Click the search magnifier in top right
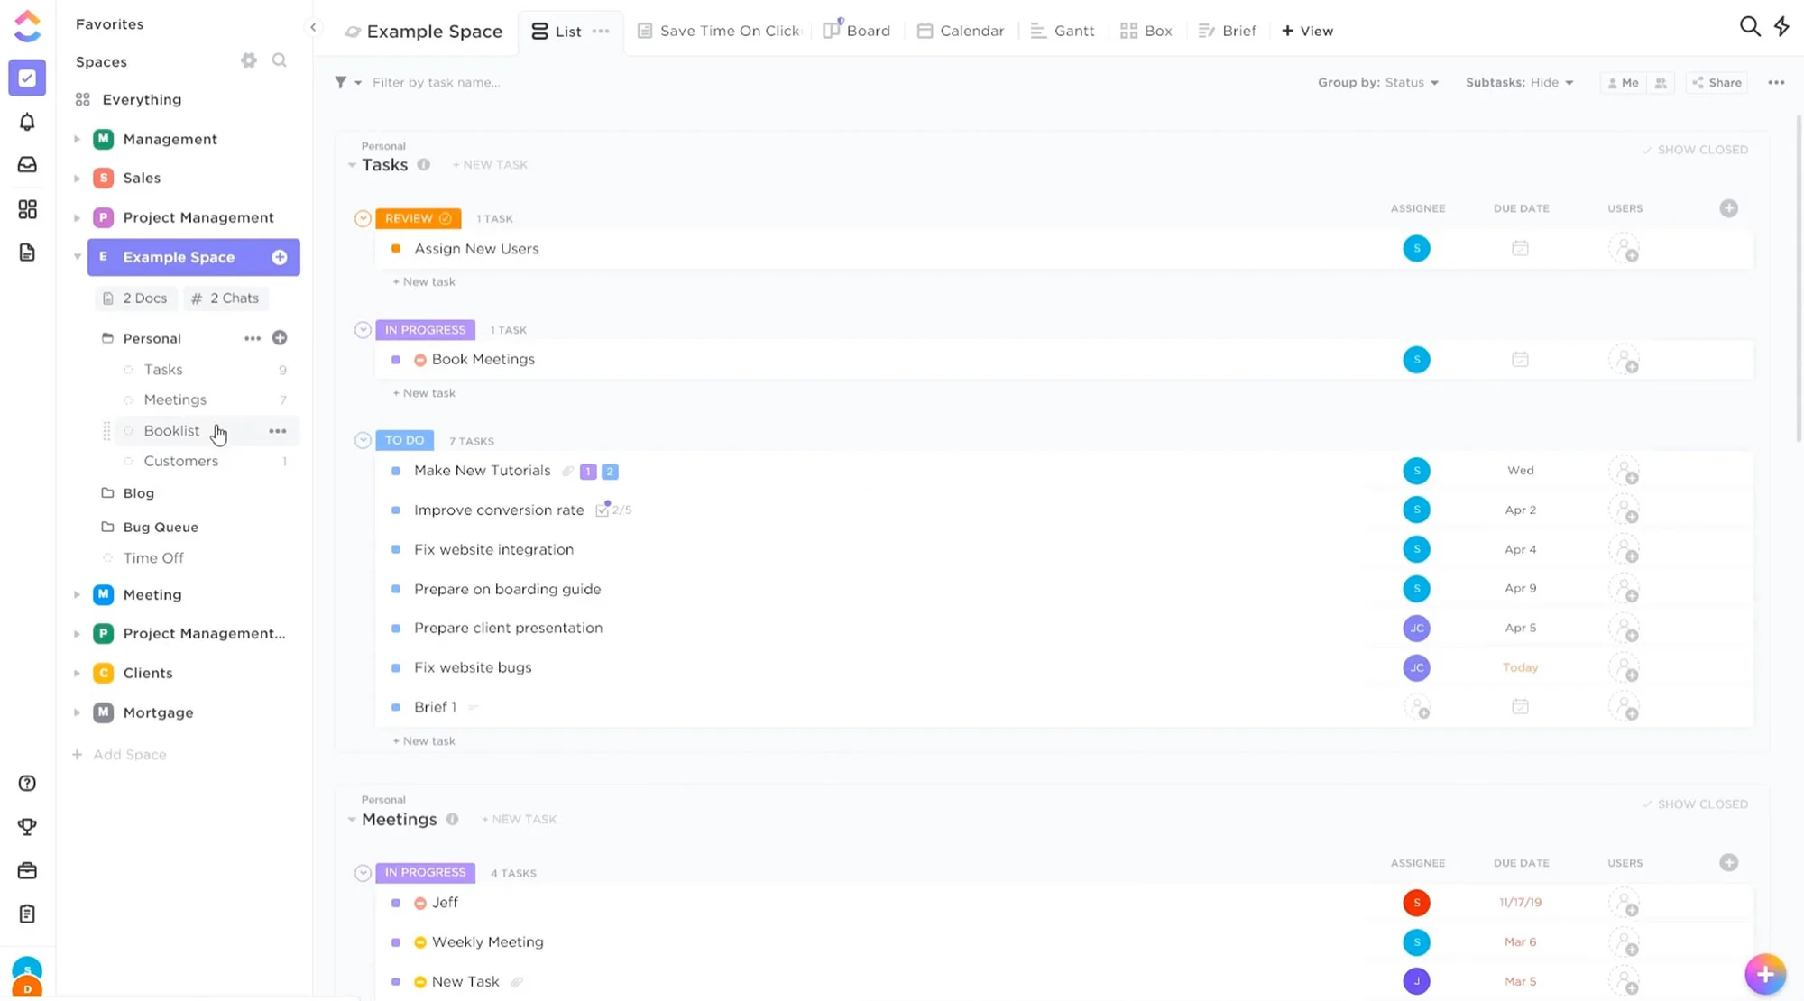This screenshot has height=1001, width=1804. tap(1749, 27)
